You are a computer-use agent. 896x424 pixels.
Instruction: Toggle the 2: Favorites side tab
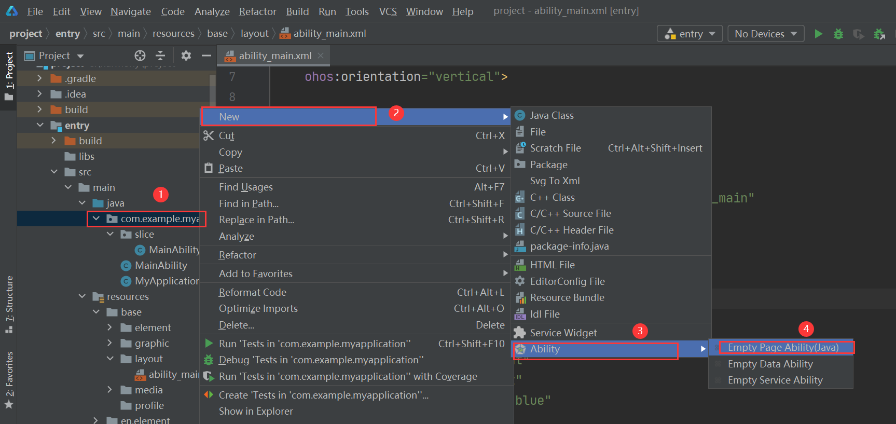coord(9,380)
